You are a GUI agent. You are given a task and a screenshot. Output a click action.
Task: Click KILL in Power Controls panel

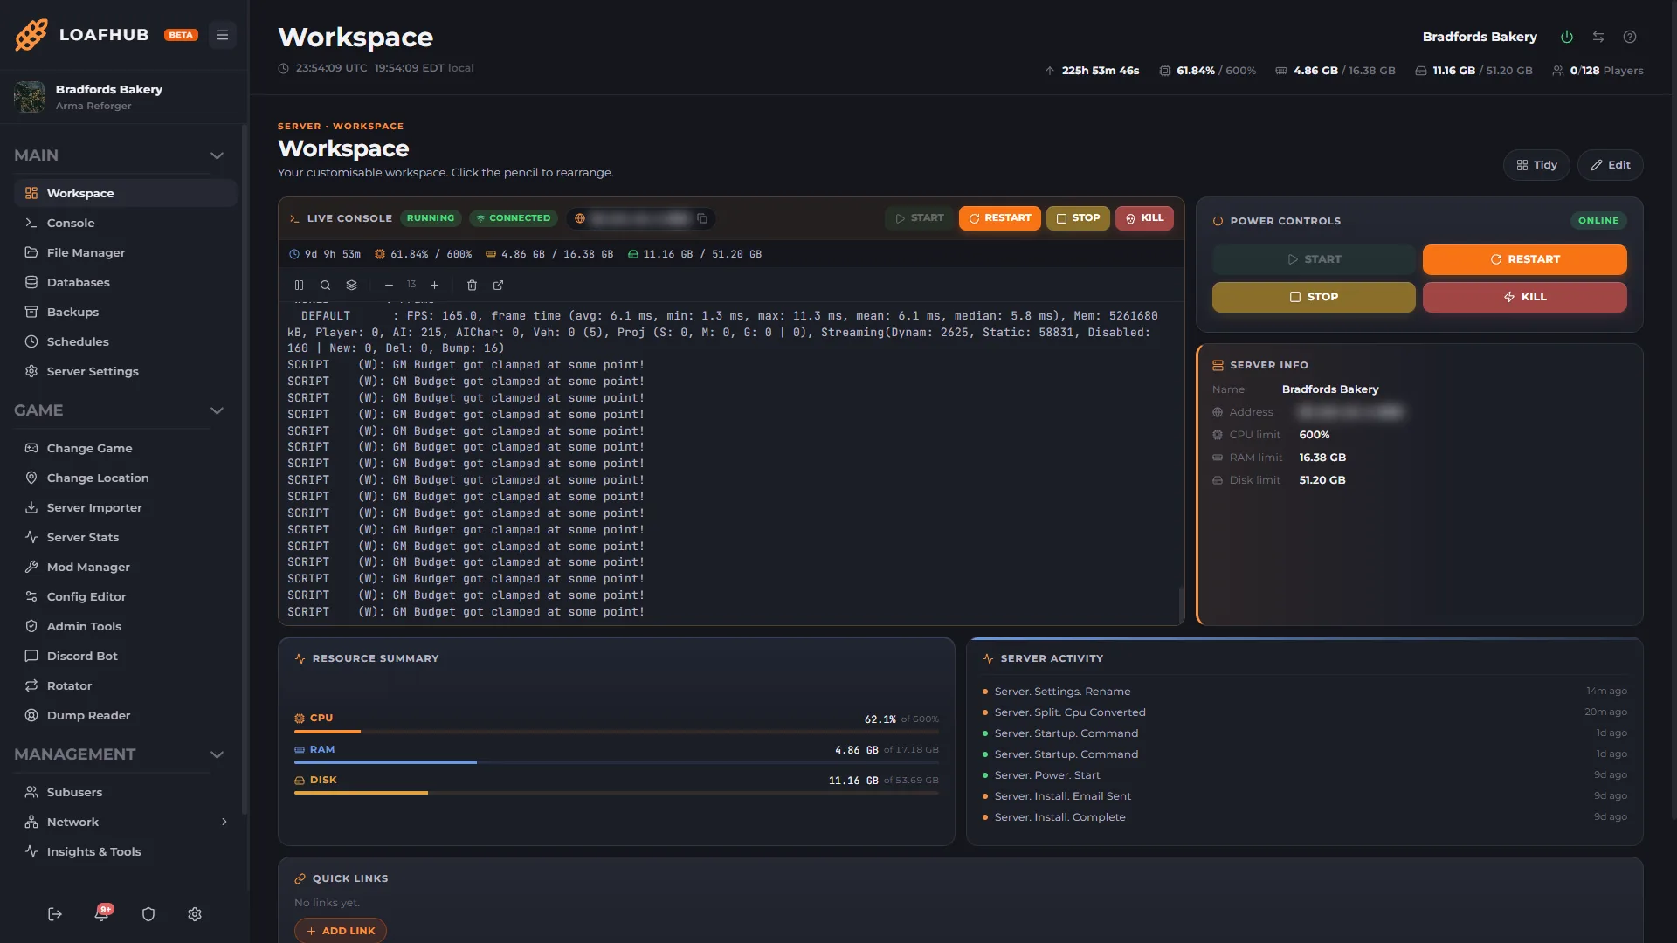pyautogui.click(x=1524, y=297)
